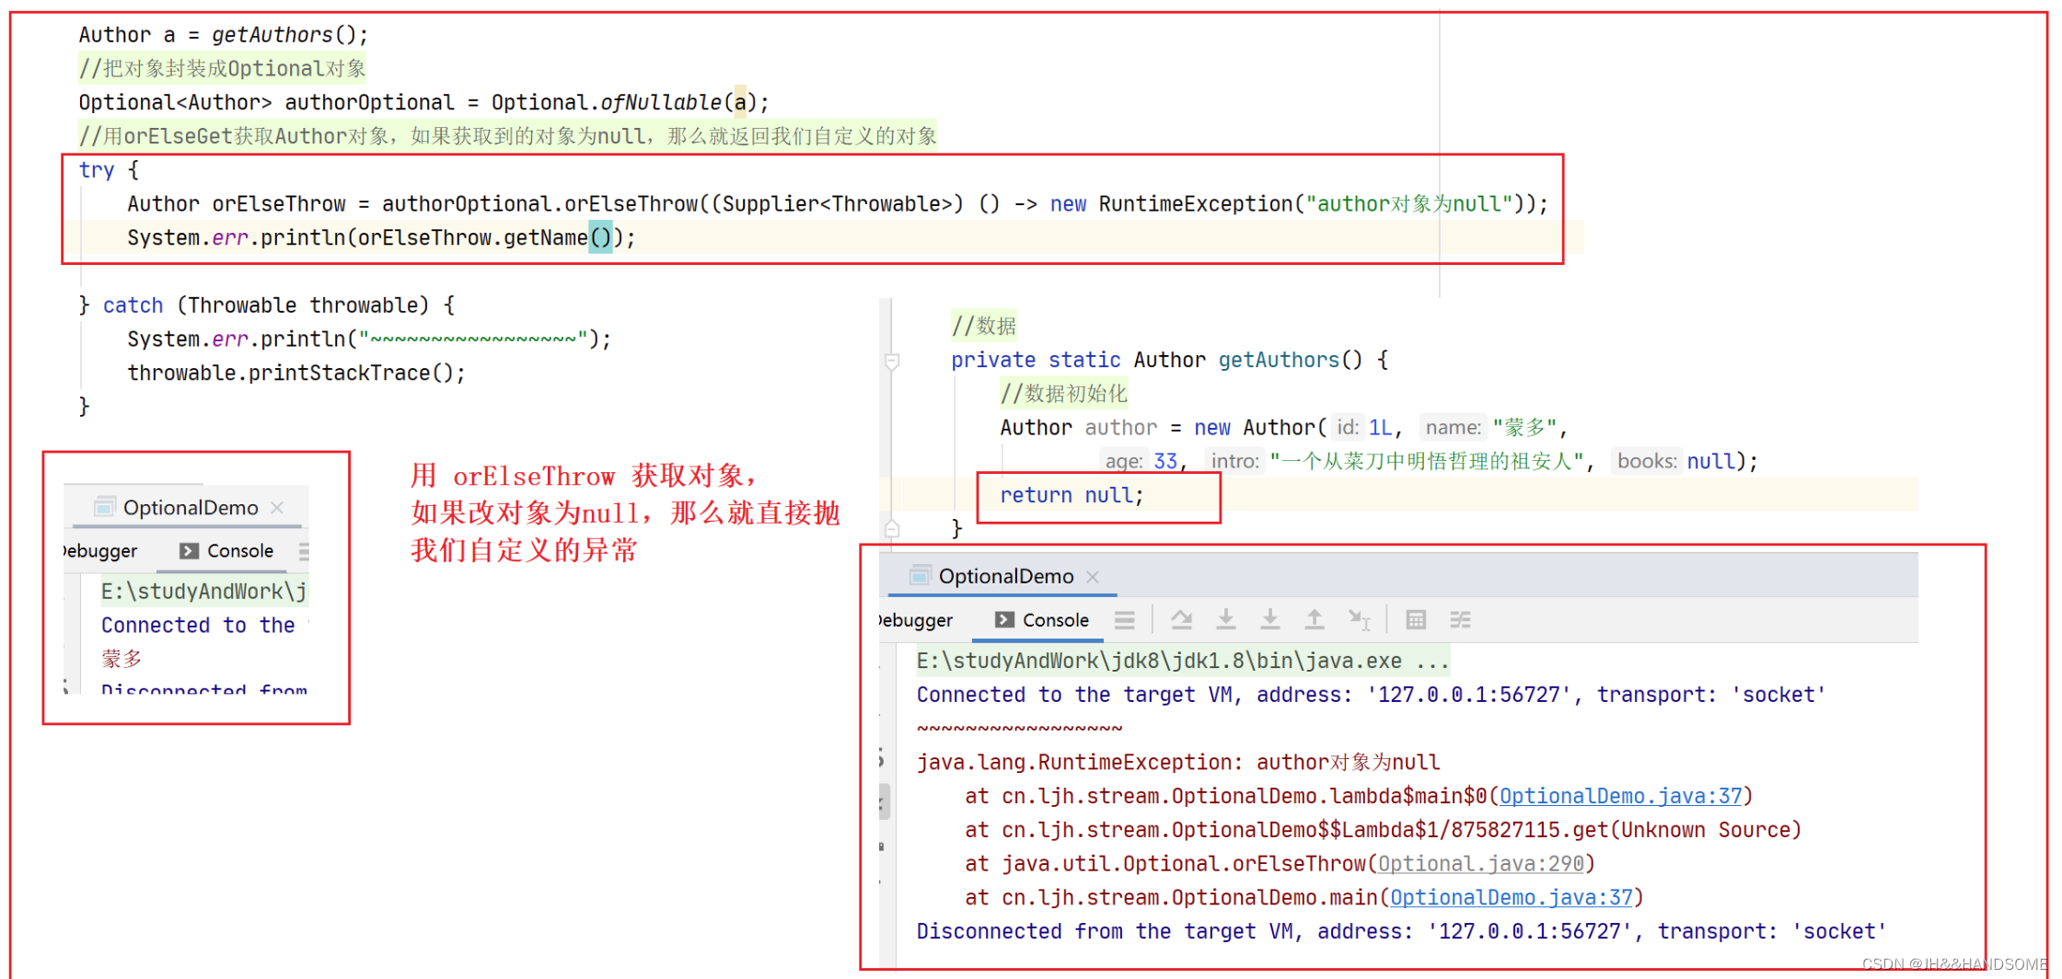
Task: Open OptionalDemo.java:37 link in OptionalDemo.main line
Action: (x=1512, y=897)
